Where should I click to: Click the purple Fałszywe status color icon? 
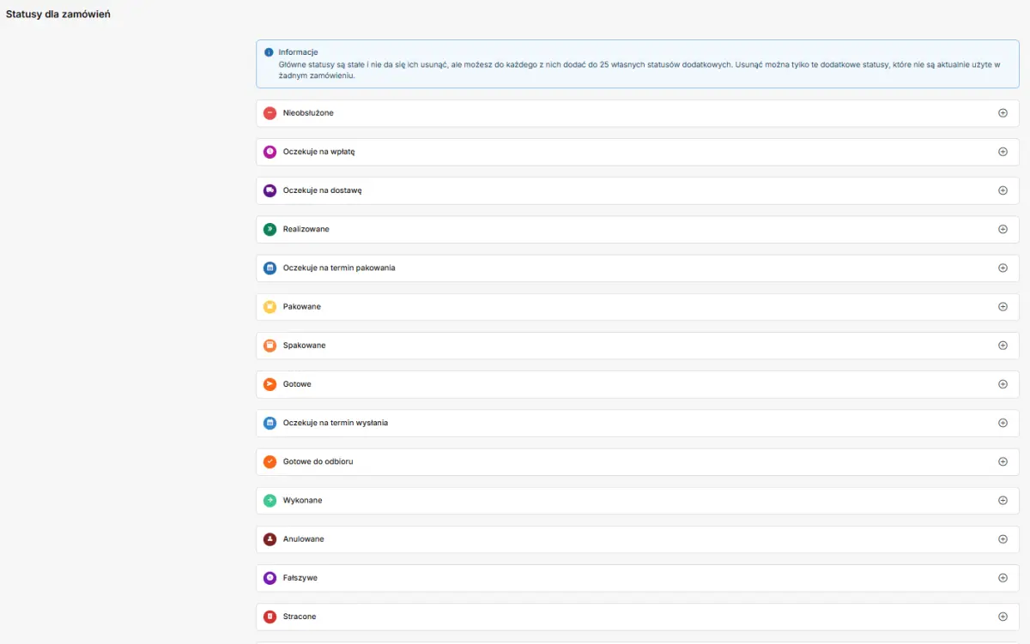270,578
